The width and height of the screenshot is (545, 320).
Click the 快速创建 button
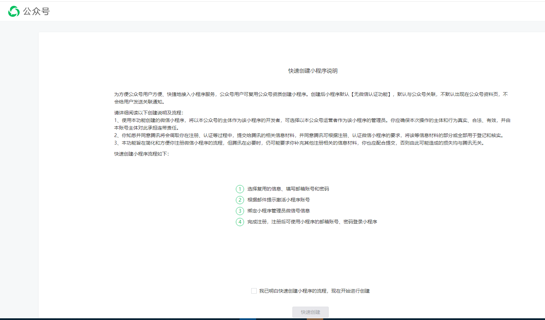311,312
